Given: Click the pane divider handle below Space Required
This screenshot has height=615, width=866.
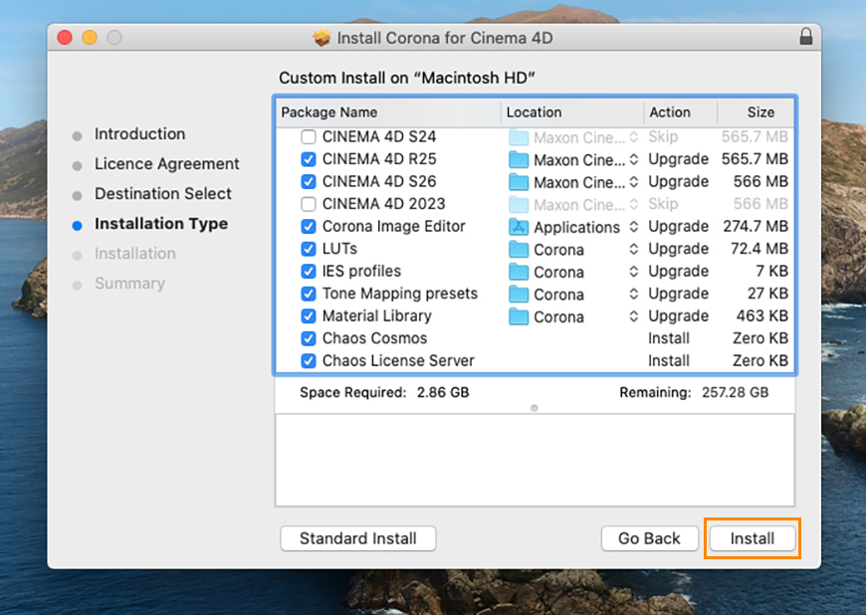Looking at the screenshot, I should [535, 408].
